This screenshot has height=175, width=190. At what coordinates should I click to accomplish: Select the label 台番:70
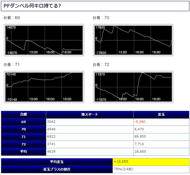[101, 18]
